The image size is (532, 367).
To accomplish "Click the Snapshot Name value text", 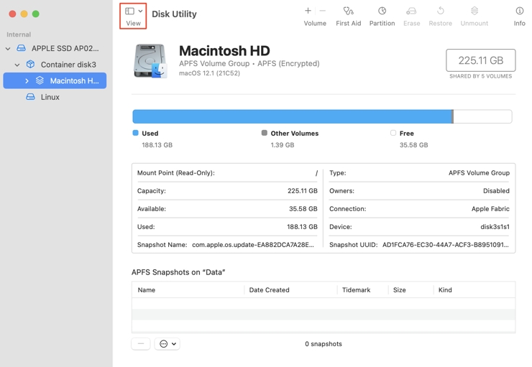I will [253, 245].
